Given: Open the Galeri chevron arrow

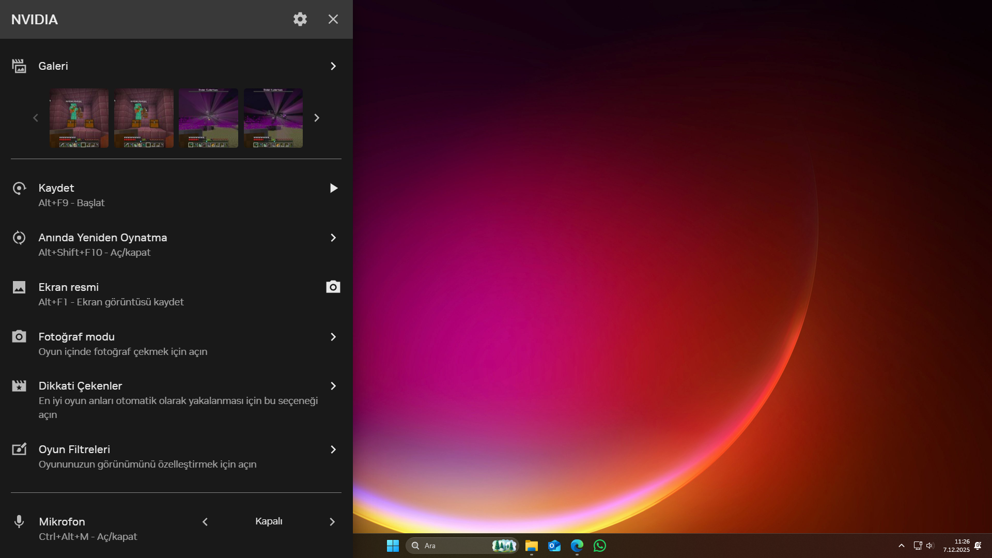Looking at the screenshot, I should (x=333, y=66).
